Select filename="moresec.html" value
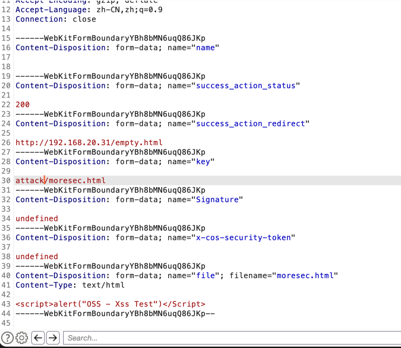 pyautogui.click(x=305, y=276)
